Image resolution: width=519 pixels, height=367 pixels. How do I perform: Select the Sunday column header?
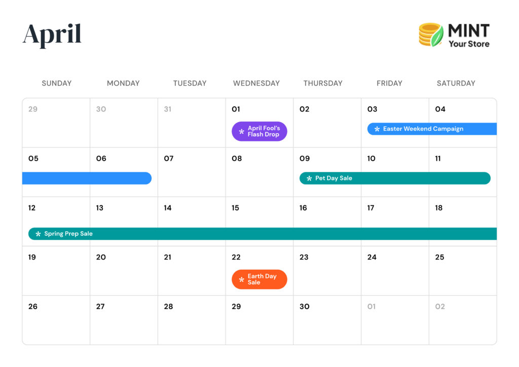coord(56,83)
